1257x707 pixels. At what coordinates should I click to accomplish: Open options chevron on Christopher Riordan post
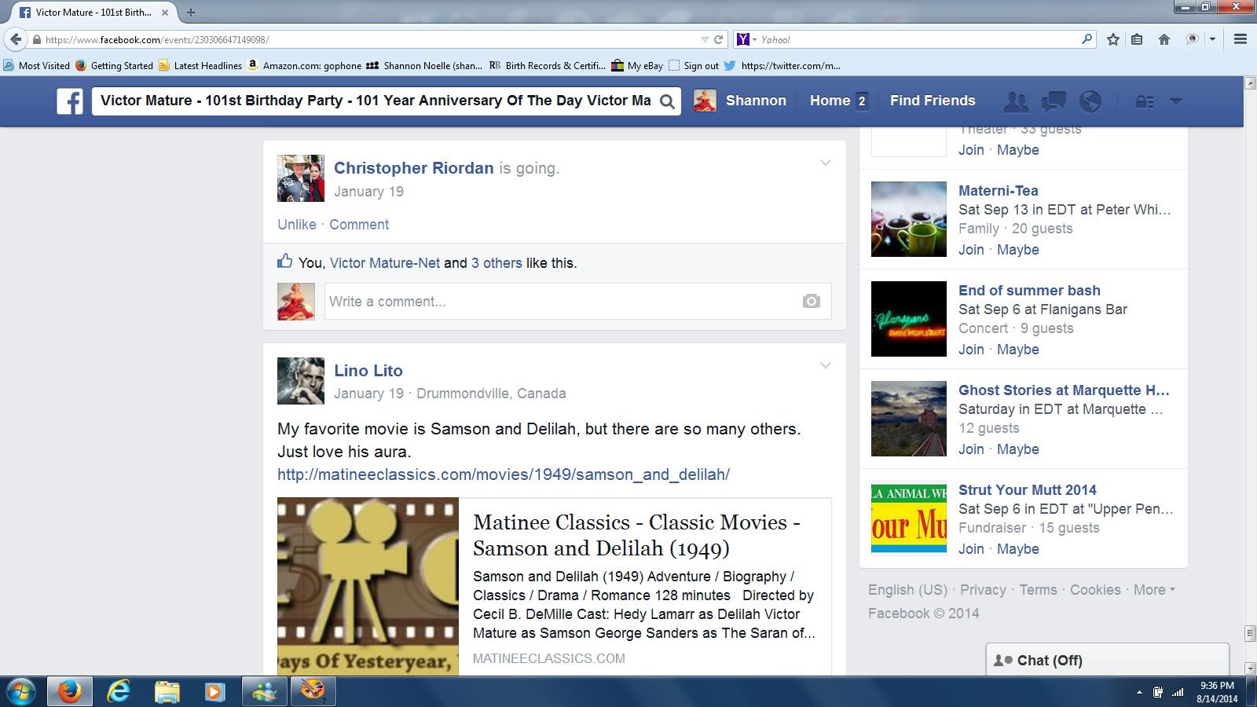tap(826, 163)
